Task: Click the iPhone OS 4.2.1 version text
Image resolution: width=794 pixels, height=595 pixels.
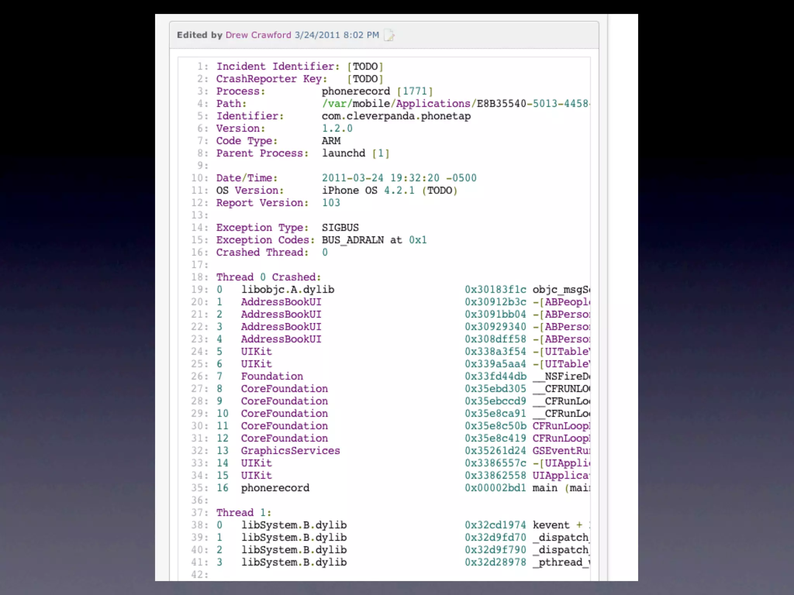Action: 368,190
